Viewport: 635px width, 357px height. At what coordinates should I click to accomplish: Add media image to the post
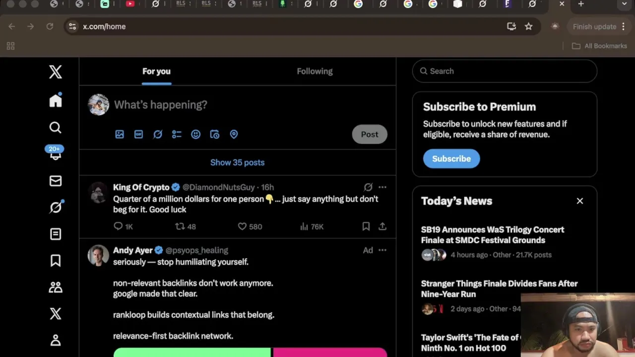pyautogui.click(x=120, y=134)
